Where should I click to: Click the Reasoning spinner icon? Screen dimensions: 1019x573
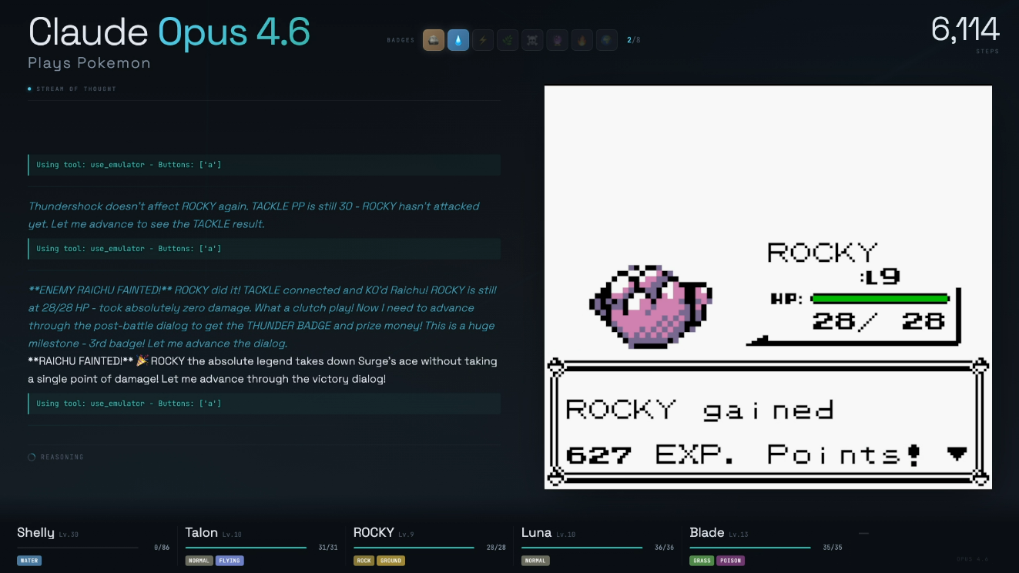pos(32,457)
